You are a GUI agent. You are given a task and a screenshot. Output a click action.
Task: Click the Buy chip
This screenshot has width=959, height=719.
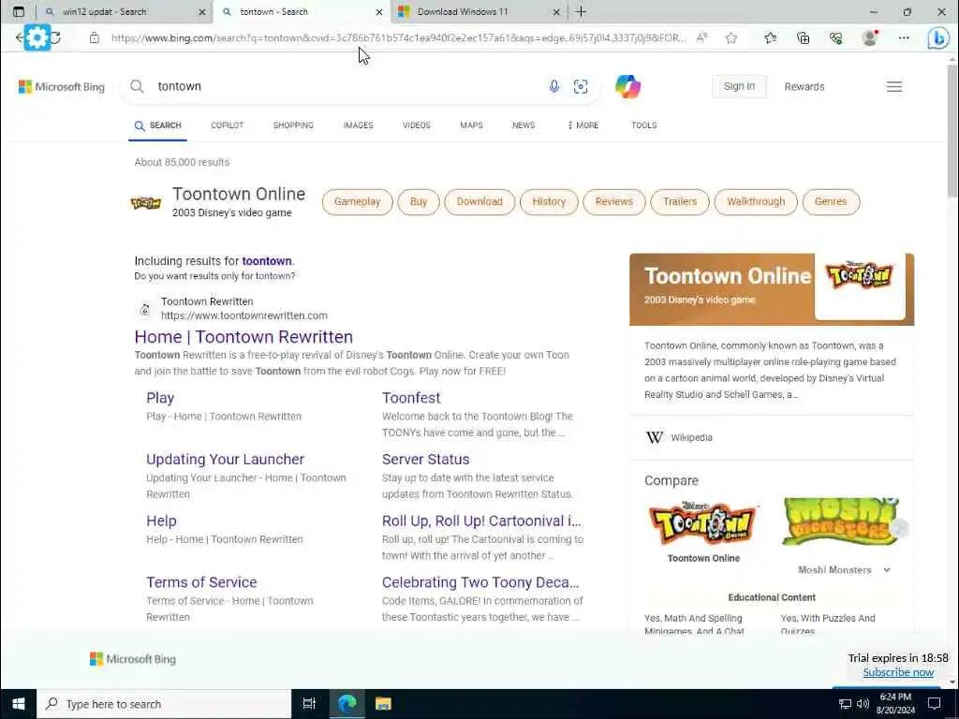point(419,202)
